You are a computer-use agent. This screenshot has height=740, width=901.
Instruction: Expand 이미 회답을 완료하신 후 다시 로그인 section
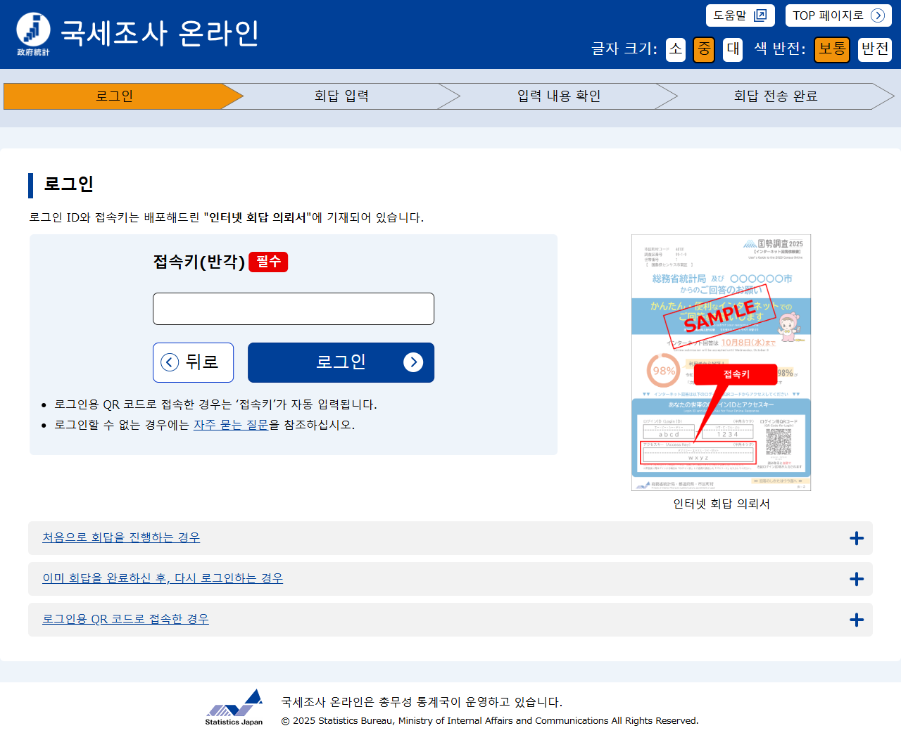coord(163,578)
